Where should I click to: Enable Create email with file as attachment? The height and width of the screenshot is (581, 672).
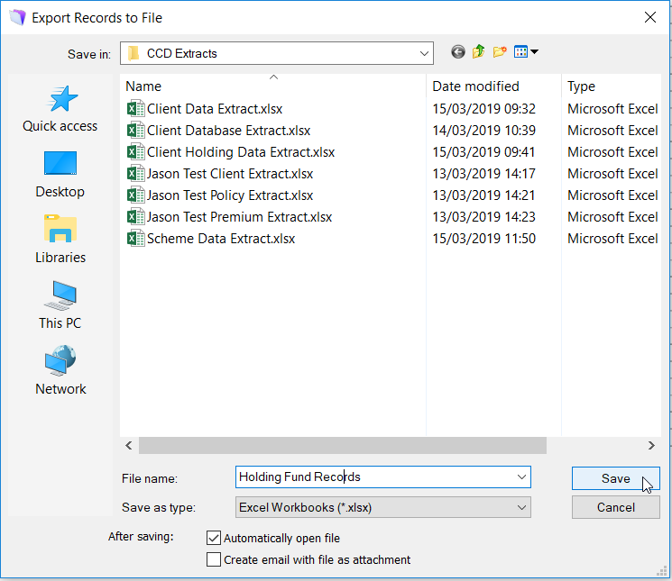click(x=214, y=559)
